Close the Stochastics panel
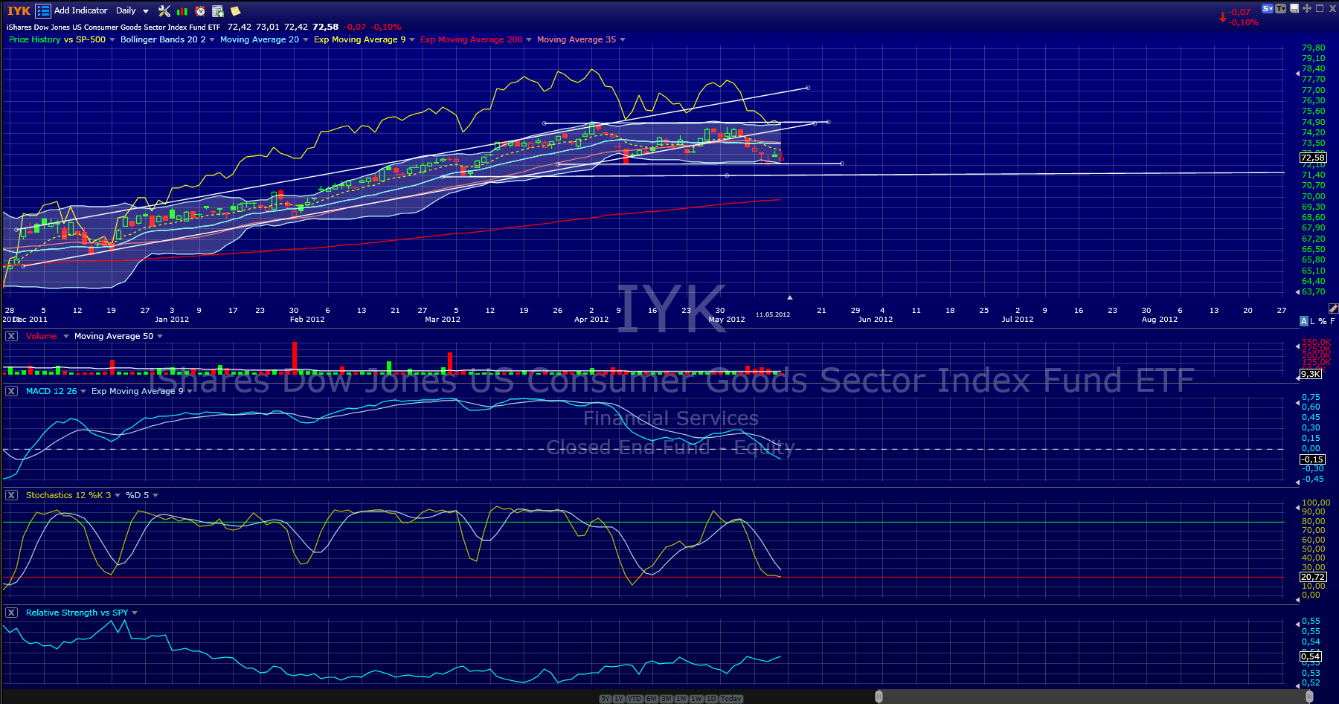The width and height of the screenshot is (1339, 704). click(11, 495)
